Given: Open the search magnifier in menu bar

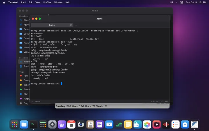Looking at the screenshot, I should [176, 2].
